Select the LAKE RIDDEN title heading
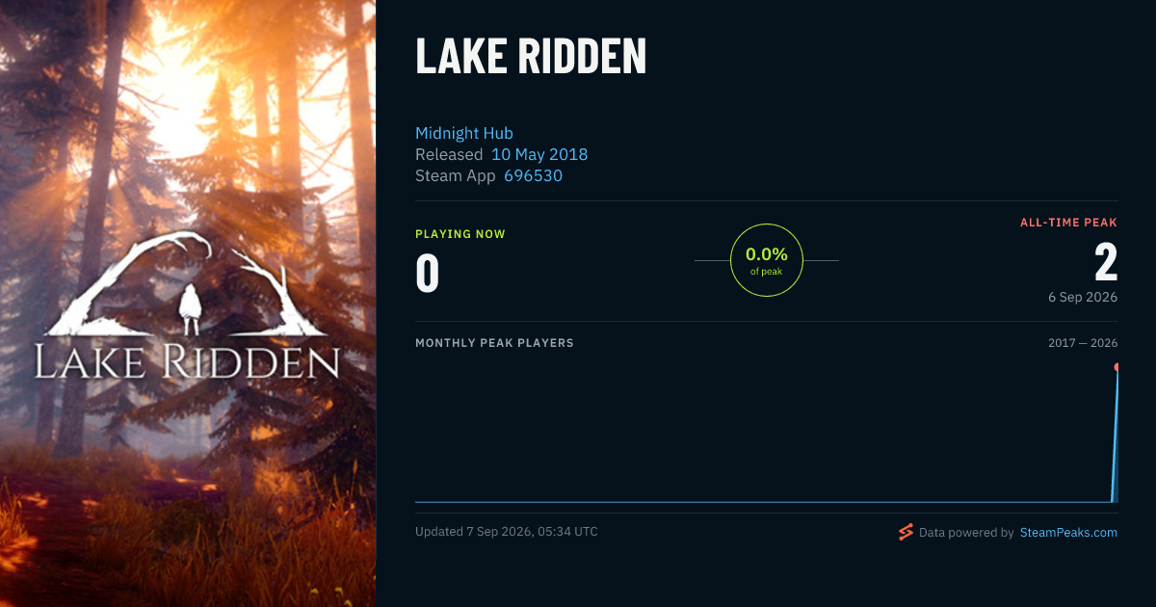 pyautogui.click(x=531, y=57)
